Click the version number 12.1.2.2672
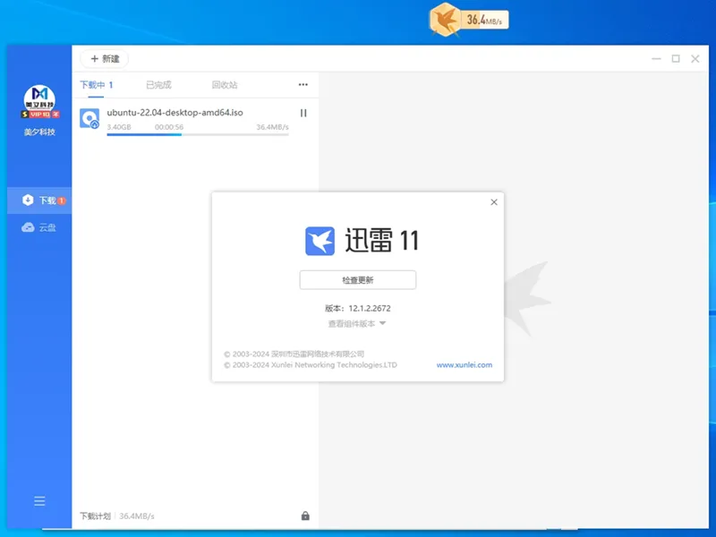 tap(370, 308)
